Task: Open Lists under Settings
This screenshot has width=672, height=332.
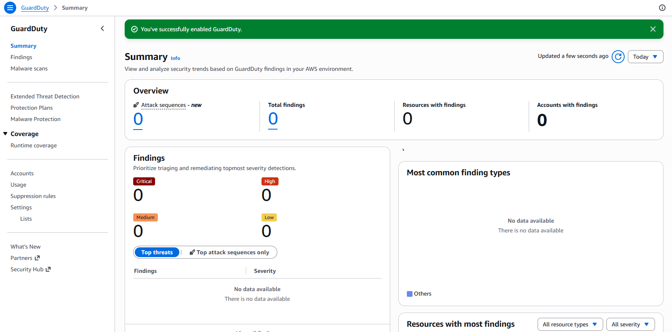Action: 26,219
